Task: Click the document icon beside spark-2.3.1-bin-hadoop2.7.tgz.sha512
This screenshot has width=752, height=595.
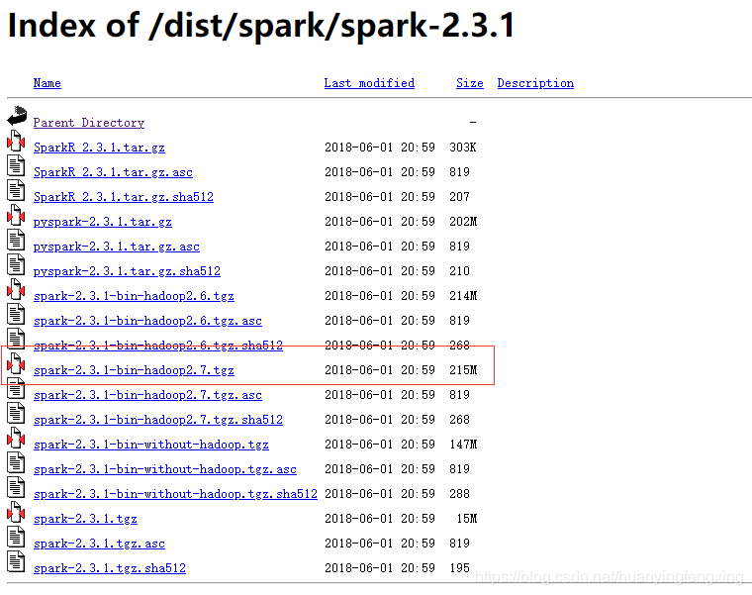Action: [16, 414]
